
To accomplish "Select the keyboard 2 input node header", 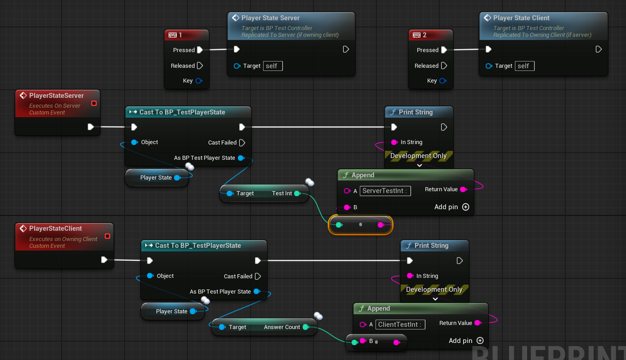I will point(431,35).
